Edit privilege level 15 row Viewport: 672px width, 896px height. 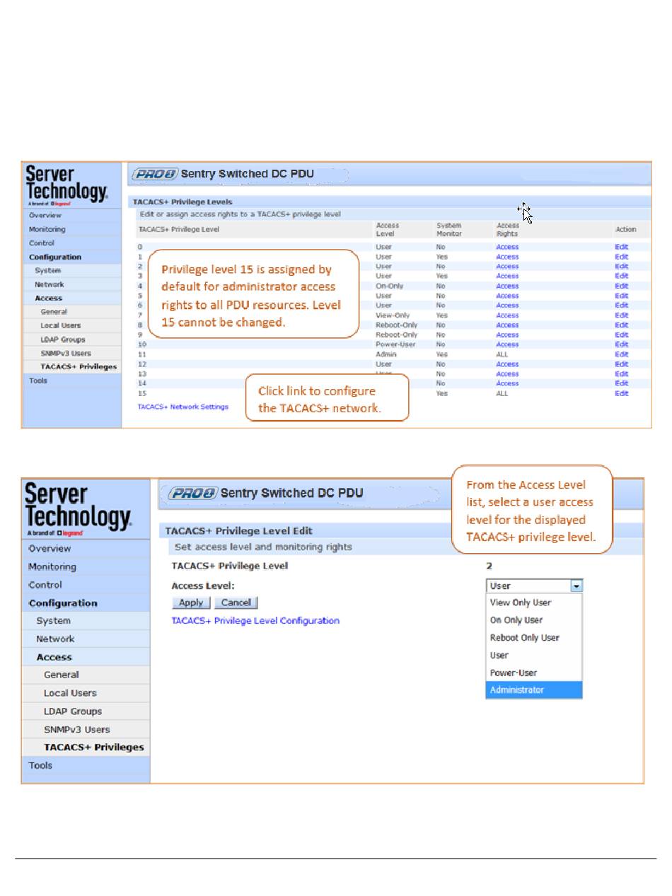pos(622,393)
